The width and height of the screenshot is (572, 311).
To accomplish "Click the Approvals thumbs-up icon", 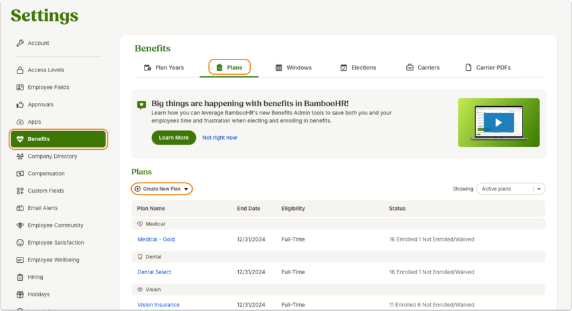I will pyautogui.click(x=20, y=104).
